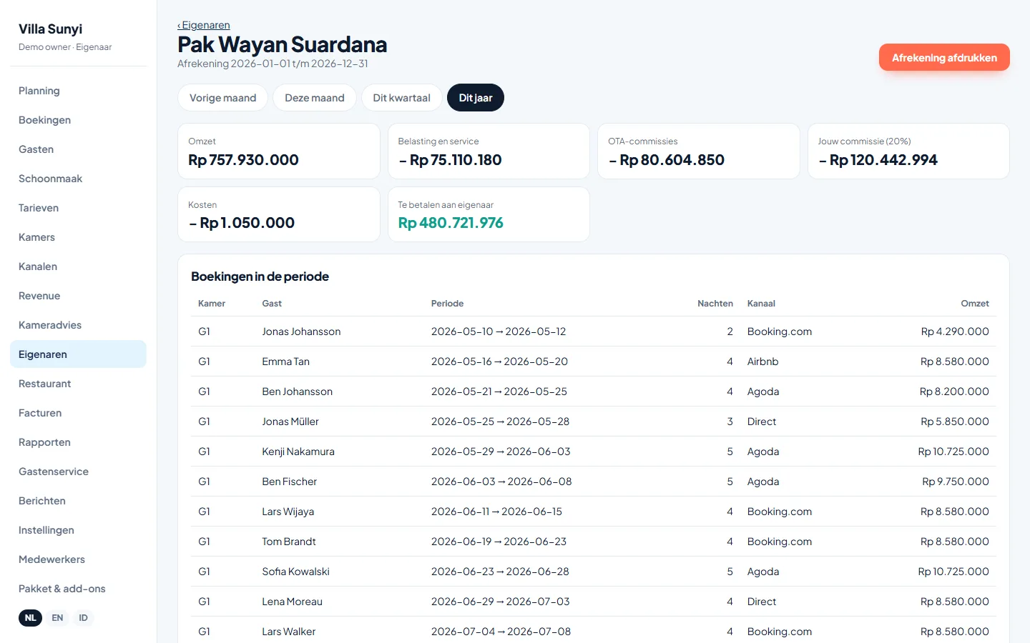Click period 2026-06-11 → 2026-06-15

[x=496, y=512]
